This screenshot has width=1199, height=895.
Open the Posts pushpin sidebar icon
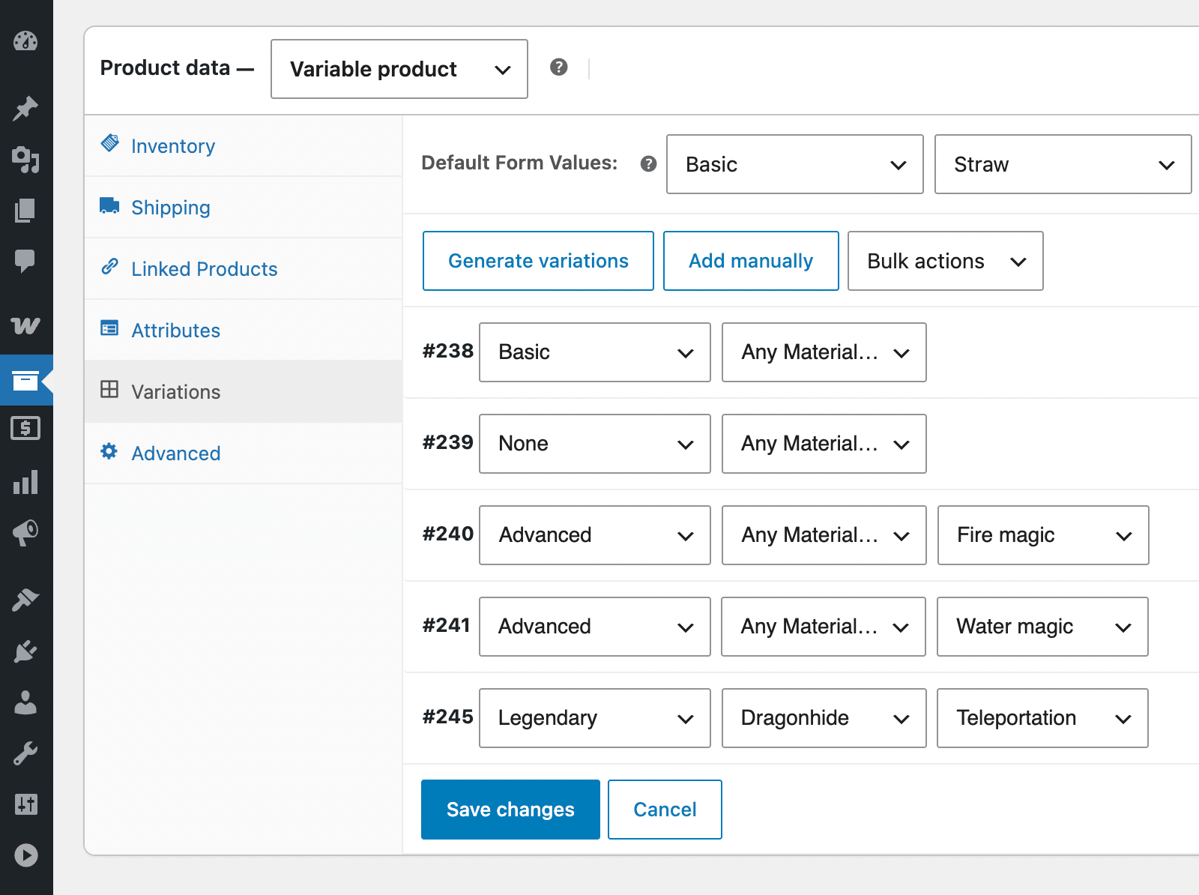point(25,109)
